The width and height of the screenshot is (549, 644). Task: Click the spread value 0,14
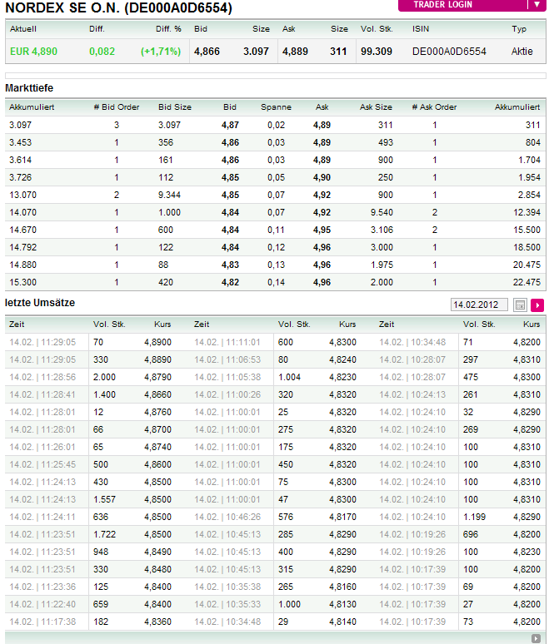(x=276, y=283)
